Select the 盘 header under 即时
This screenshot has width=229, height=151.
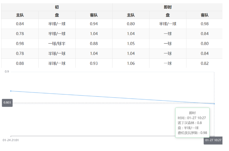(x=167, y=15)
